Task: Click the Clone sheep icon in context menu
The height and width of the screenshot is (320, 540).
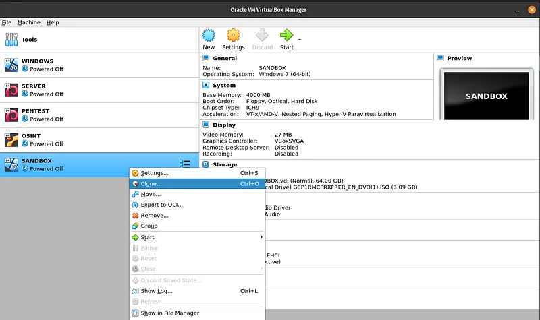Action: coord(136,183)
